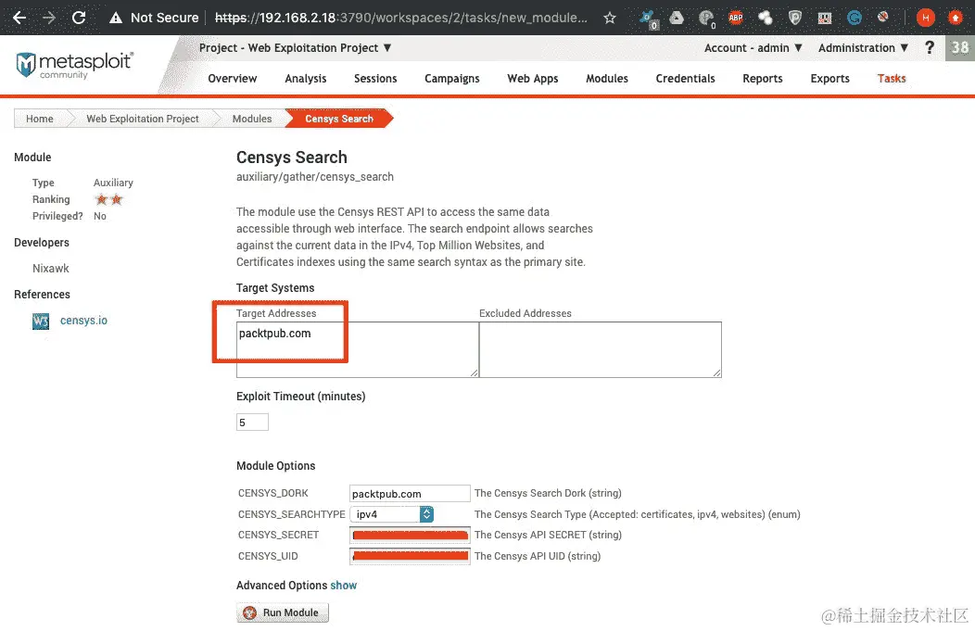Click the CENSYS_UID input field
Viewport: 975px width, 631px height.
tap(410, 556)
